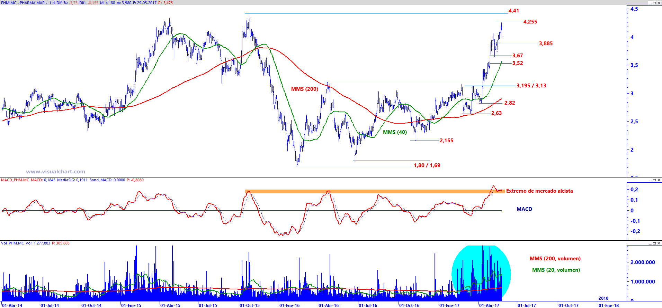Minimize the MACD indicator pane
This screenshot has width=662, height=308.
650,180
